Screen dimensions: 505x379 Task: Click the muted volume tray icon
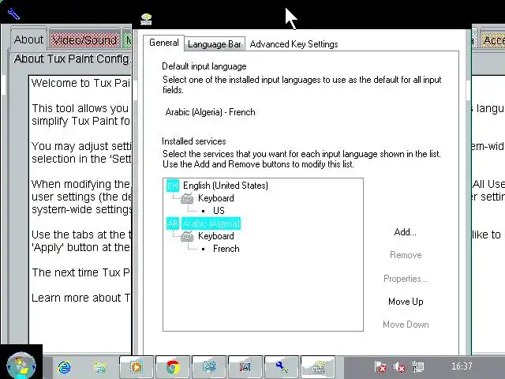pyautogui.click(x=399, y=366)
